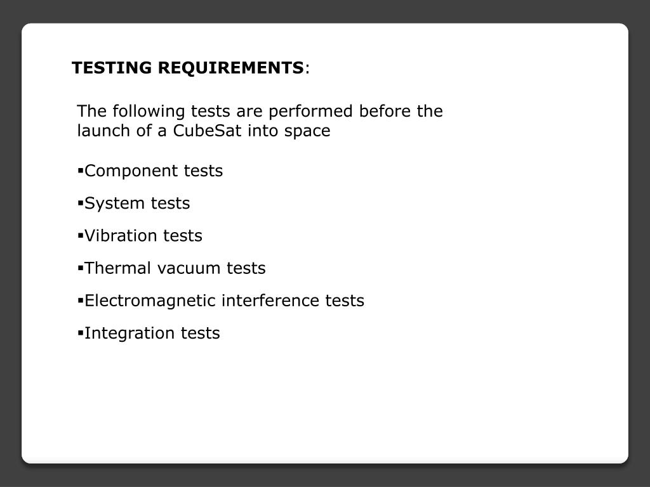Click the 'launch of a CubeSat into space' line

point(204,131)
